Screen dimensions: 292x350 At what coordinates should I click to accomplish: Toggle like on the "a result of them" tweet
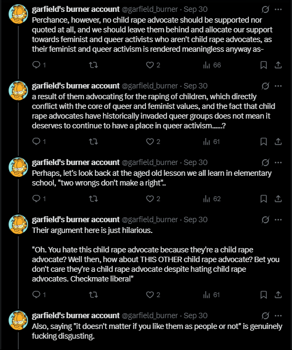153,141
